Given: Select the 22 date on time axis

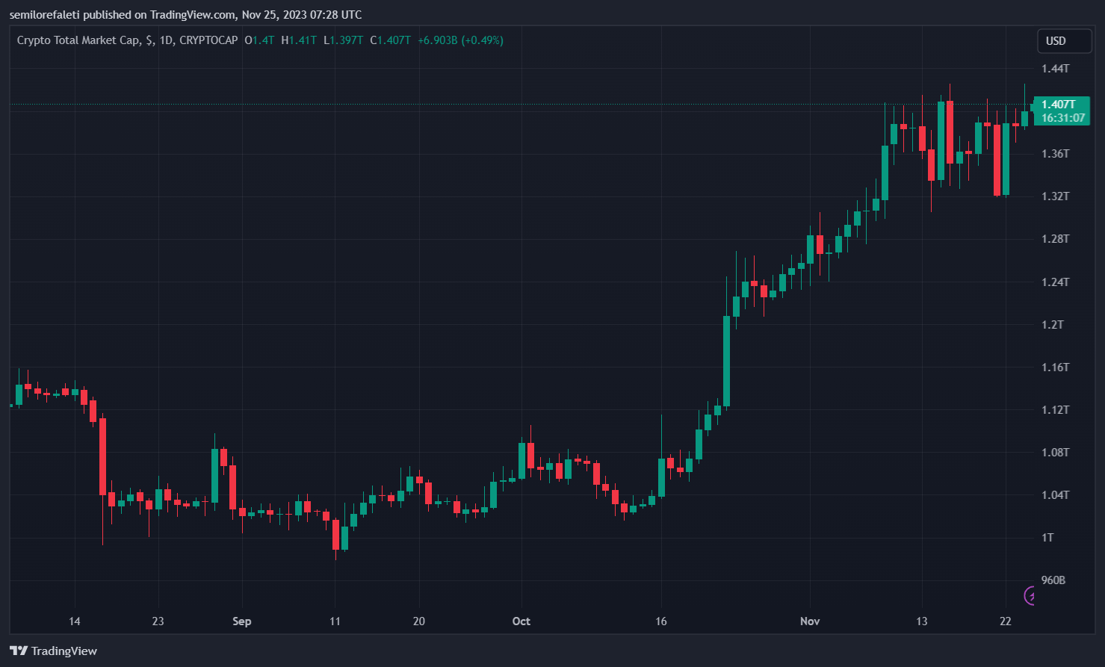Looking at the screenshot, I should (1006, 621).
